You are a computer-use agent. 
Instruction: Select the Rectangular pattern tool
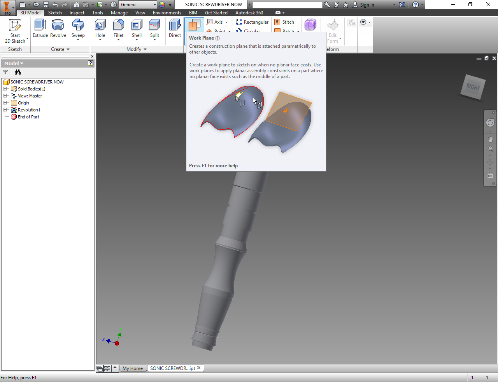[x=252, y=22]
